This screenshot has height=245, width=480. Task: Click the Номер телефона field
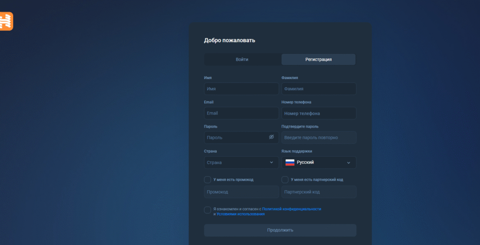319,113
